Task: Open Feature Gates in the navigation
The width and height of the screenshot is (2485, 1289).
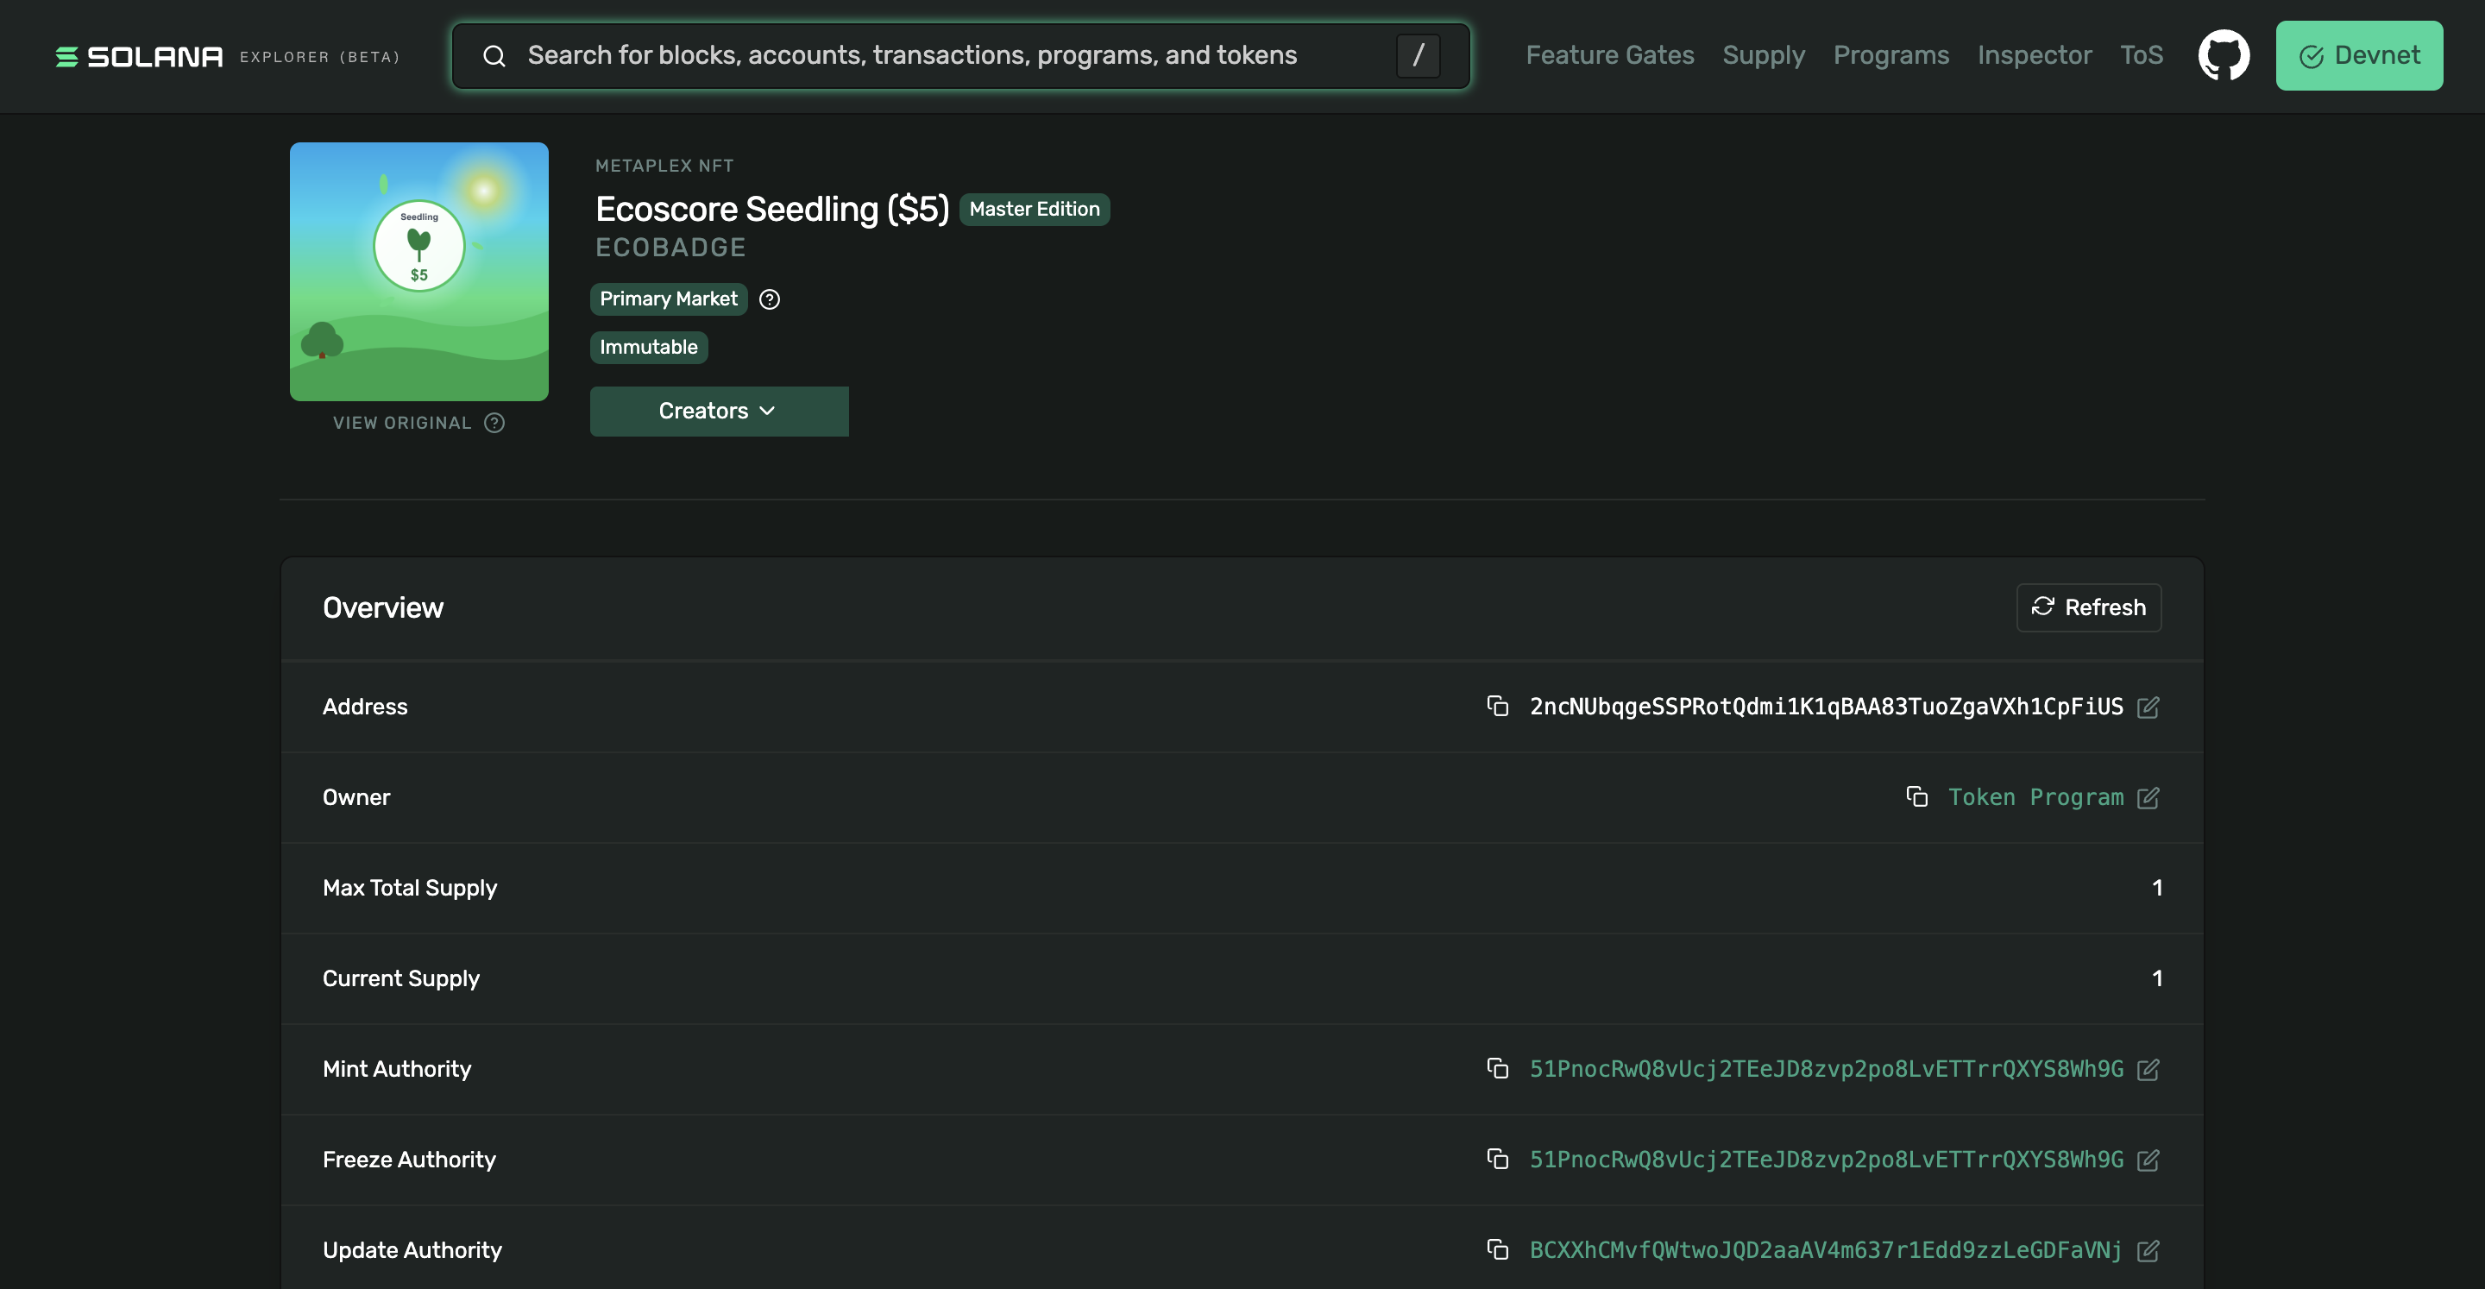Action: pyautogui.click(x=1609, y=55)
